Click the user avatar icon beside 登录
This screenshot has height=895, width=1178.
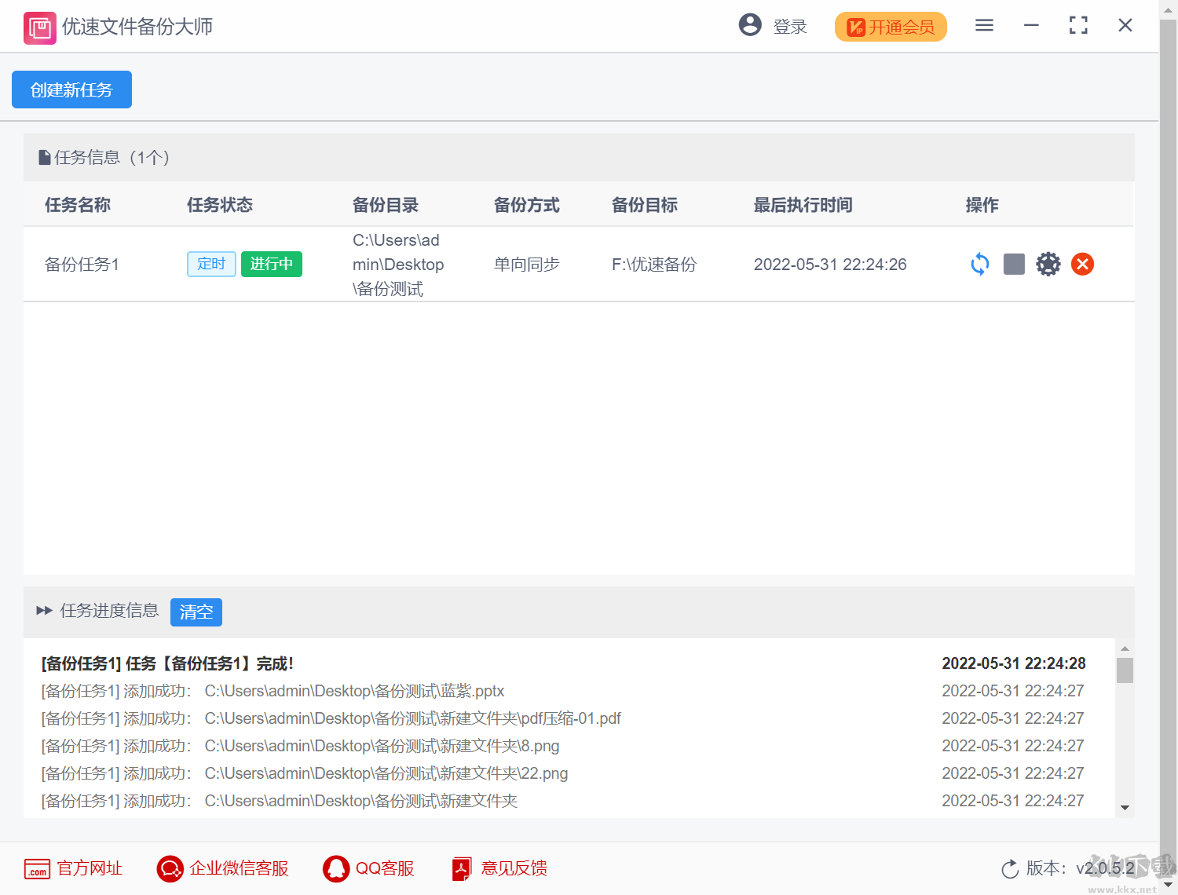(750, 25)
